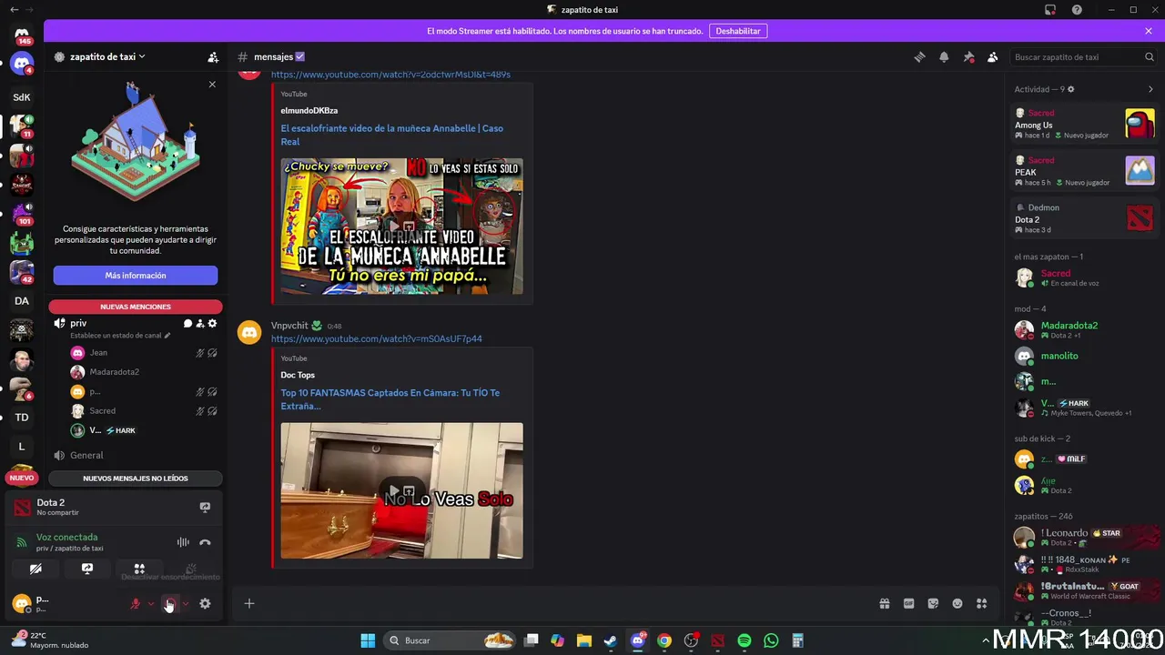Image resolution: width=1165 pixels, height=655 pixels.
Task: Open the help icon in title bar
Action: [1078, 10]
